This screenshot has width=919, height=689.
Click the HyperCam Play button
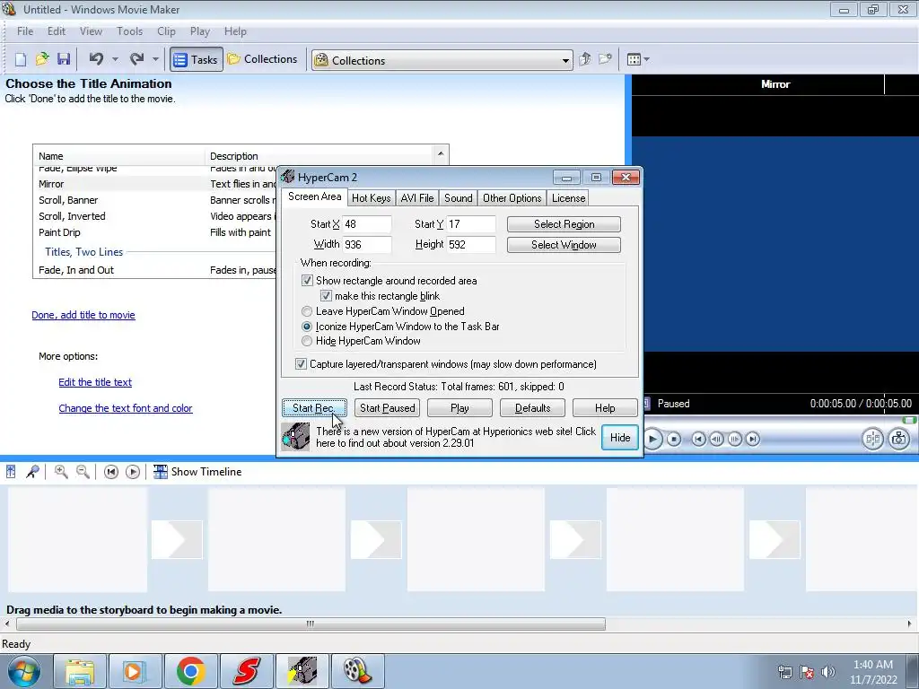[x=459, y=408]
